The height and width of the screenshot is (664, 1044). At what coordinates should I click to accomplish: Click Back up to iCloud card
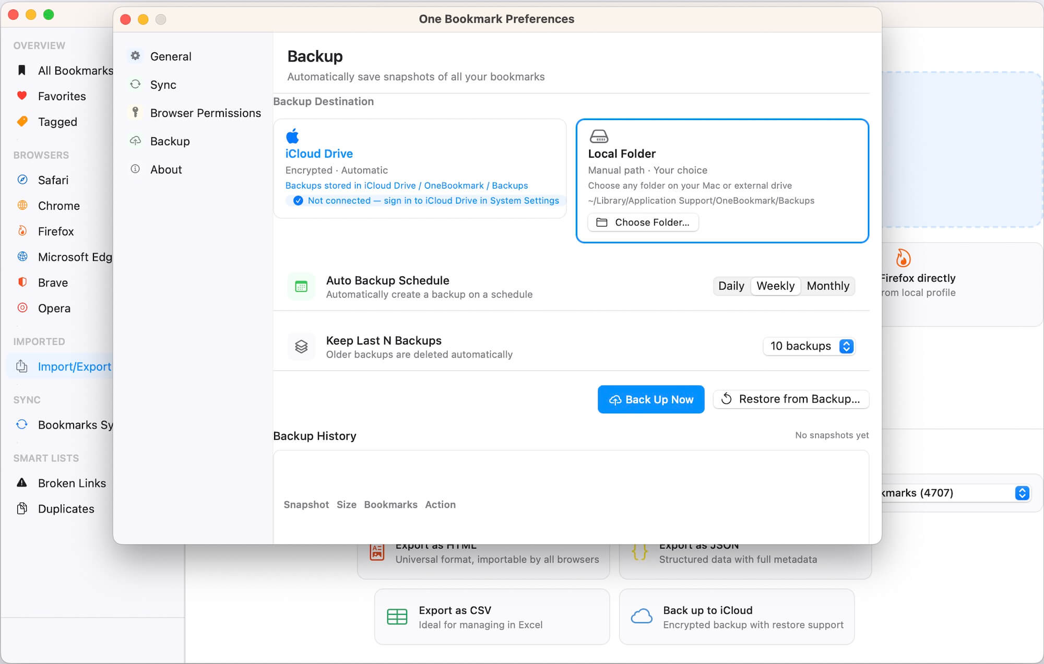click(737, 616)
